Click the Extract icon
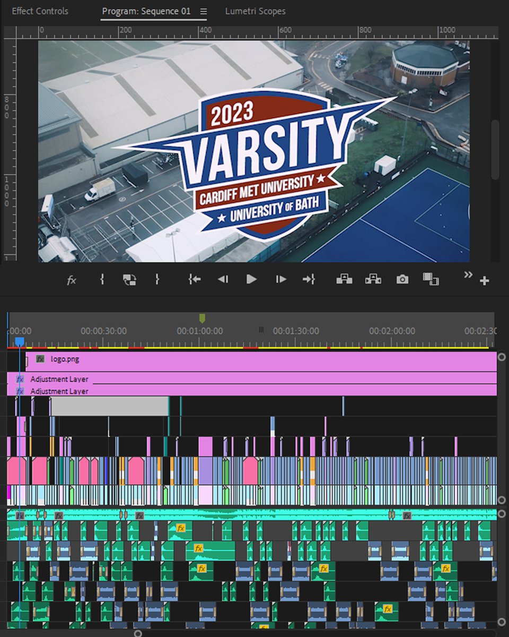 point(373,279)
